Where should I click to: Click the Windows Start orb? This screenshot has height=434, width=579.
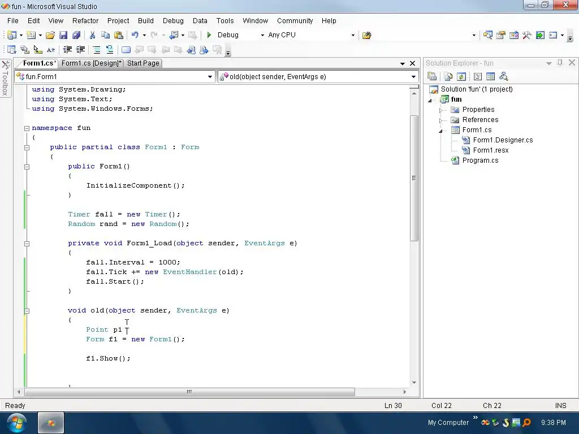(16, 423)
